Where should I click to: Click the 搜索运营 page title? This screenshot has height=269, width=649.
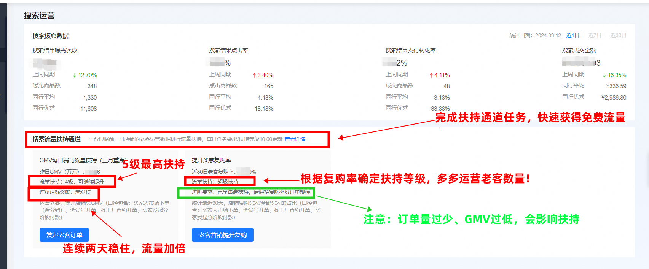[x=39, y=16]
